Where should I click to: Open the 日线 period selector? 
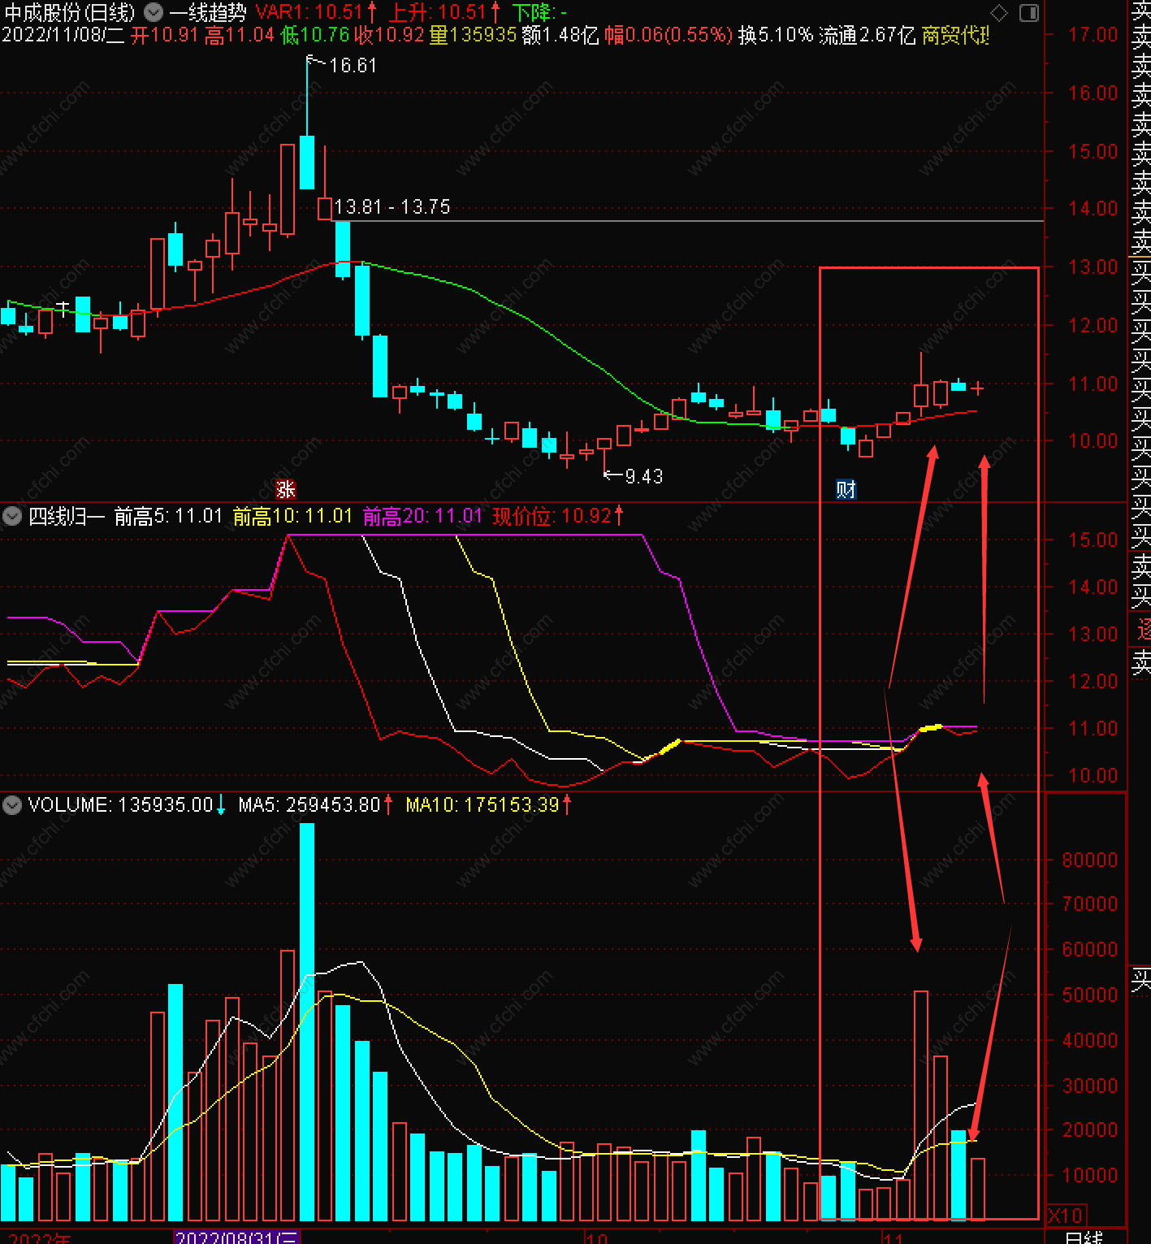pos(1084,1237)
